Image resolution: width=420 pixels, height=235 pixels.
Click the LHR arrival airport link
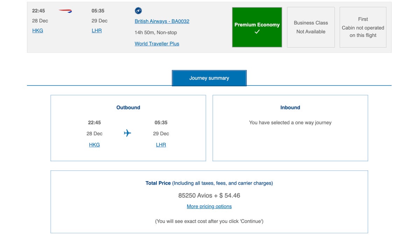pos(97,30)
